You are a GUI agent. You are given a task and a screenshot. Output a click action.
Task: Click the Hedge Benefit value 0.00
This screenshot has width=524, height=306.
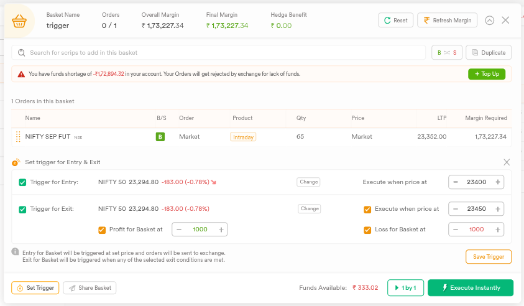click(x=281, y=25)
